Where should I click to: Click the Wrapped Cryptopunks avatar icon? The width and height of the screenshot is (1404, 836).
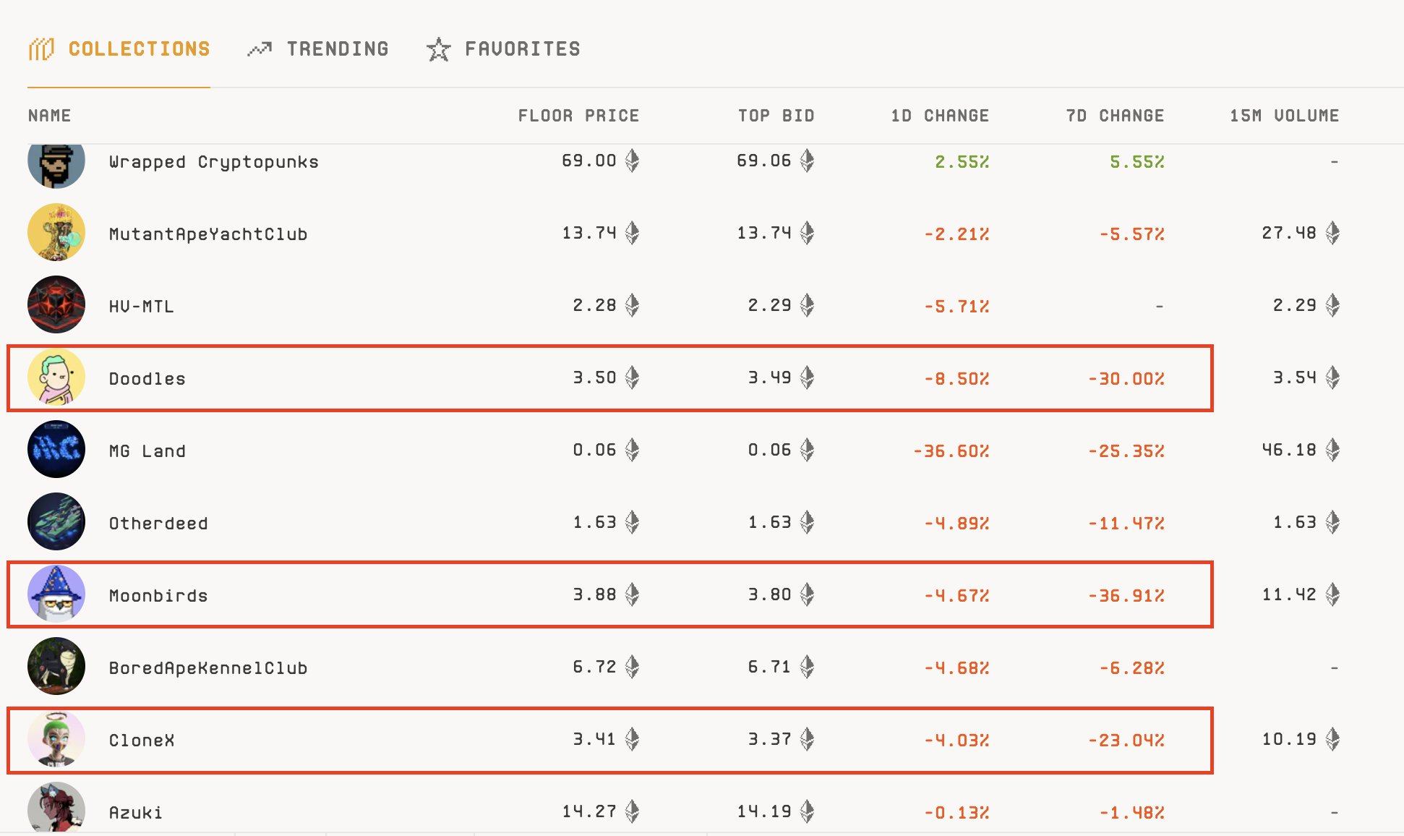[x=56, y=163]
